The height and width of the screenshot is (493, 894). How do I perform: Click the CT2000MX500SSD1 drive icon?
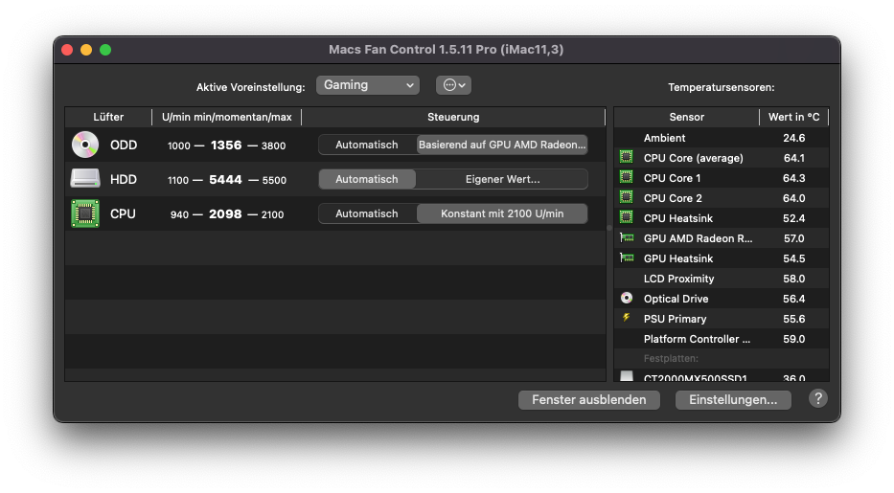626,376
